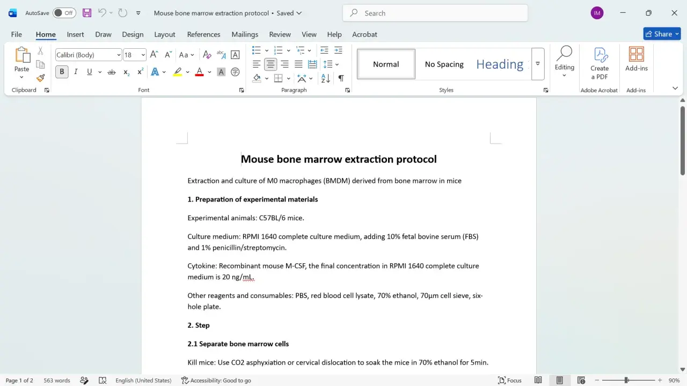Sort paragraph A to Z icon
The width and height of the screenshot is (687, 386).
click(x=326, y=78)
